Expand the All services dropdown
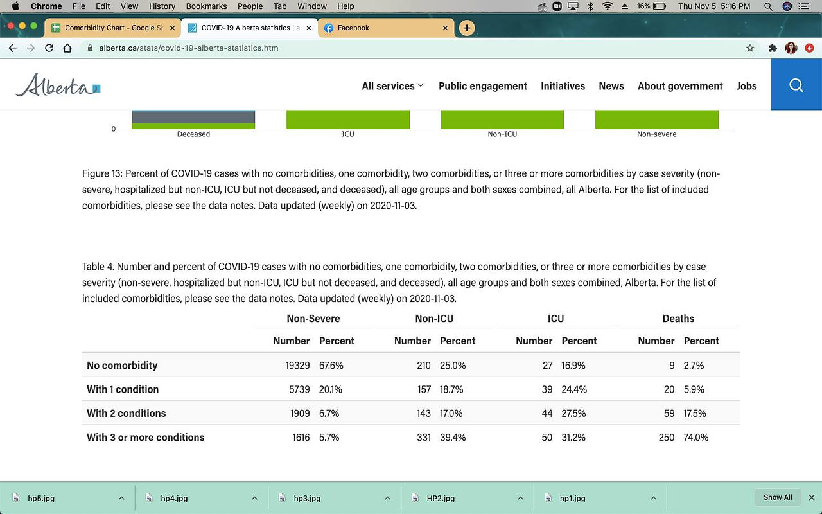Image resolution: width=822 pixels, height=514 pixels. click(392, 86)
